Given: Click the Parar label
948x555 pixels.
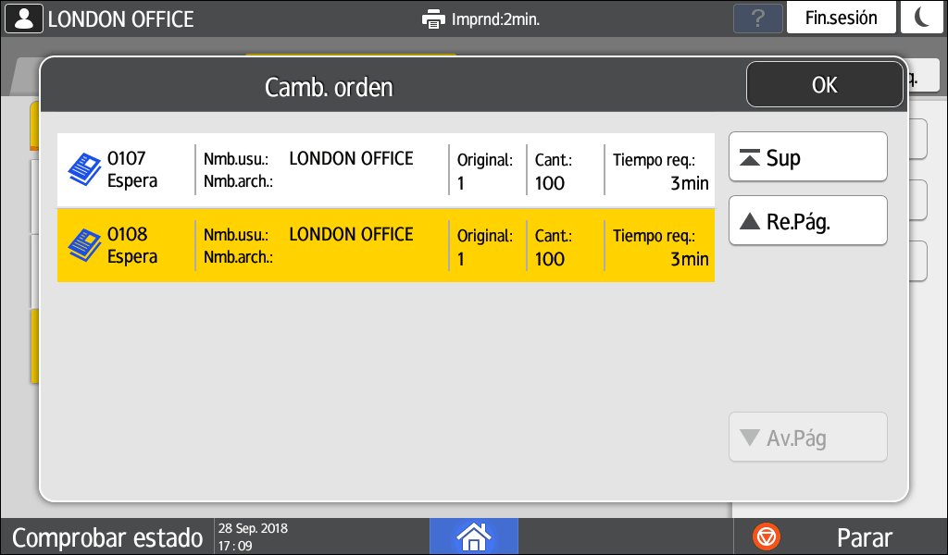Looking at the screenshot, I should tap(864, 537).
